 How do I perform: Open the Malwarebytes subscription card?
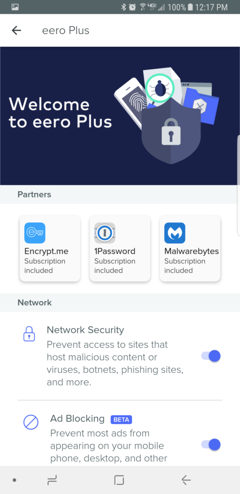190,248
